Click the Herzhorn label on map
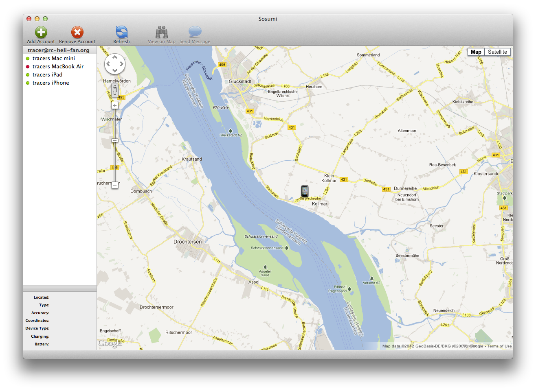 pyautogui.click(x=314, y=87)
